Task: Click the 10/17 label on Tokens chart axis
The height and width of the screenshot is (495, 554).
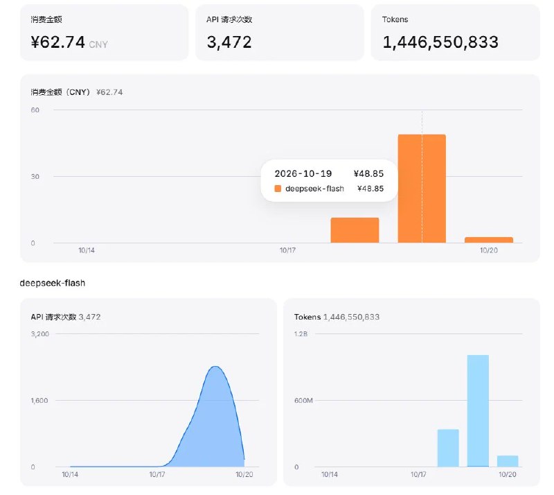Action: (x=418, y=474)
